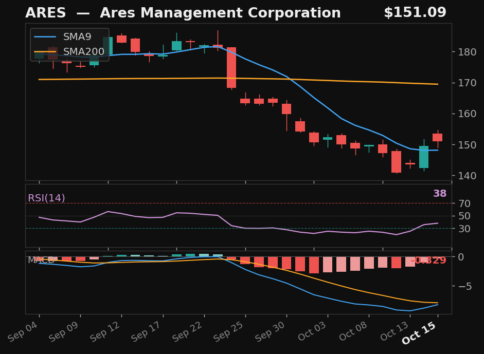Click the RSI 50 axis label
The height and width of the screenshot is (354, 484).
(464, 216)
